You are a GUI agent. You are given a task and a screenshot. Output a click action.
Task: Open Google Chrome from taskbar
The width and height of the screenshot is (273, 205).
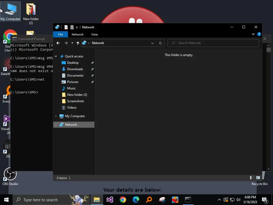(123, 200)
